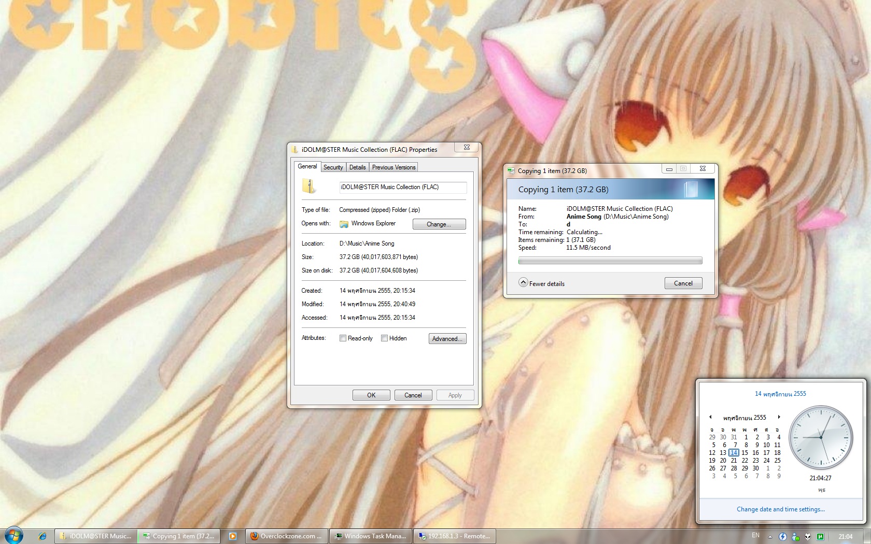
Task: Click the Size value 40,017,603,871 bytes
Action: click(x=378, y=257)
